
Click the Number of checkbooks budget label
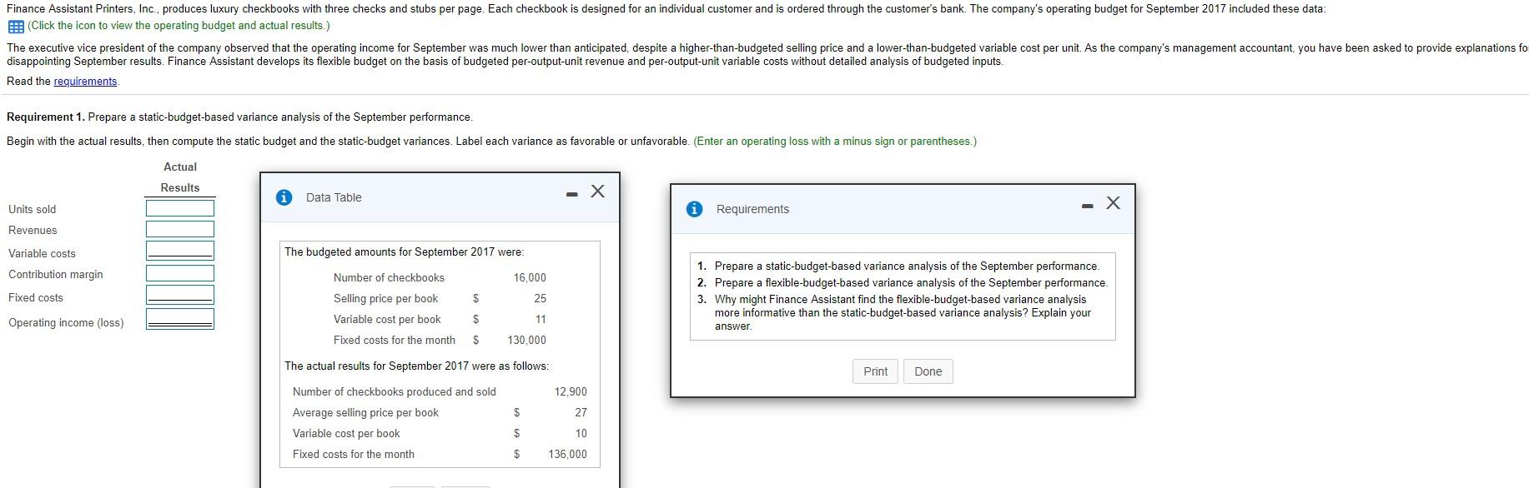(x=389, y=277)
